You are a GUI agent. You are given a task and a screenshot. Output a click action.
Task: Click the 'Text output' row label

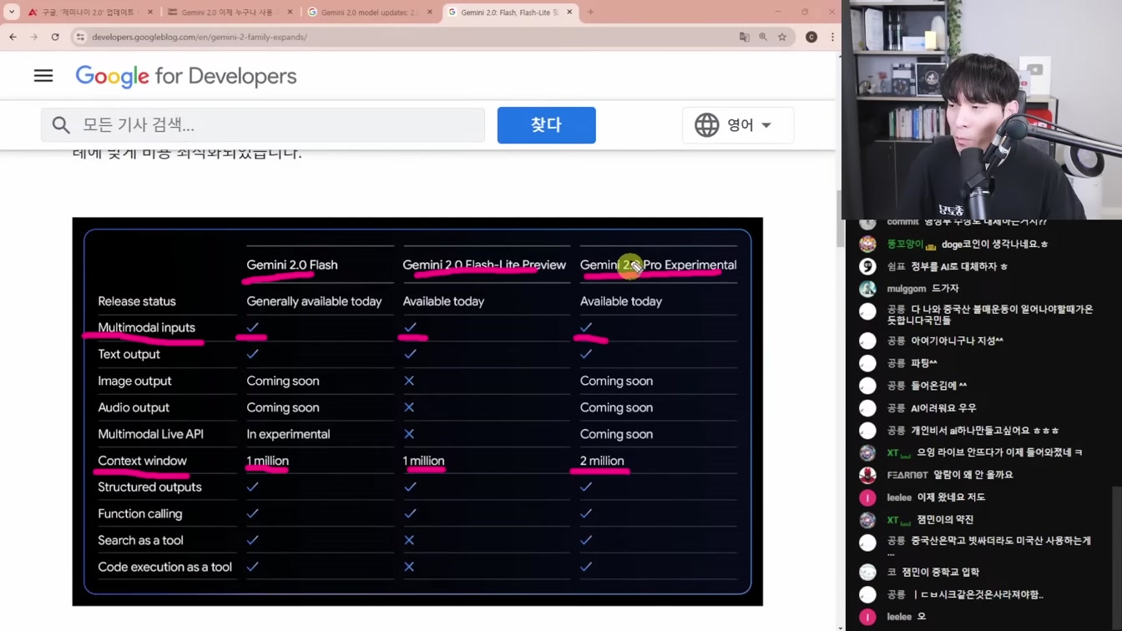click(x=129, y=354)
